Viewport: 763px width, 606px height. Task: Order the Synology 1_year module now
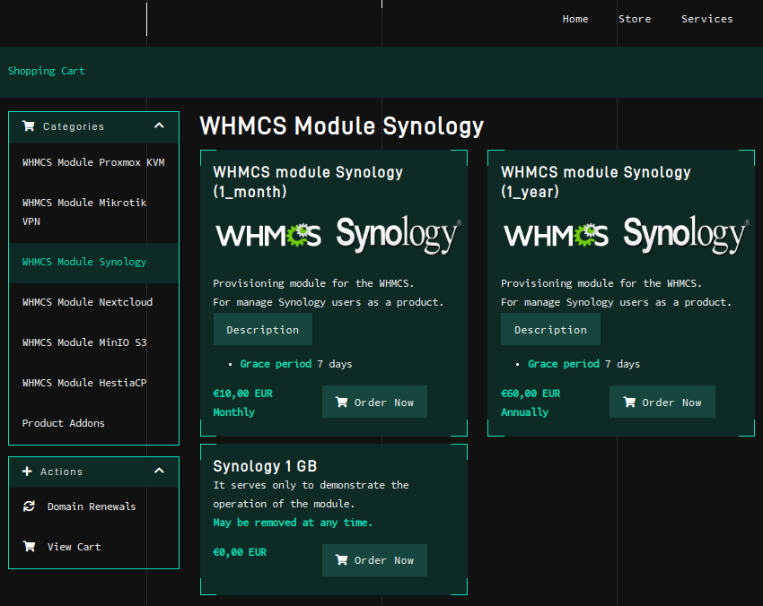(662, 402)
